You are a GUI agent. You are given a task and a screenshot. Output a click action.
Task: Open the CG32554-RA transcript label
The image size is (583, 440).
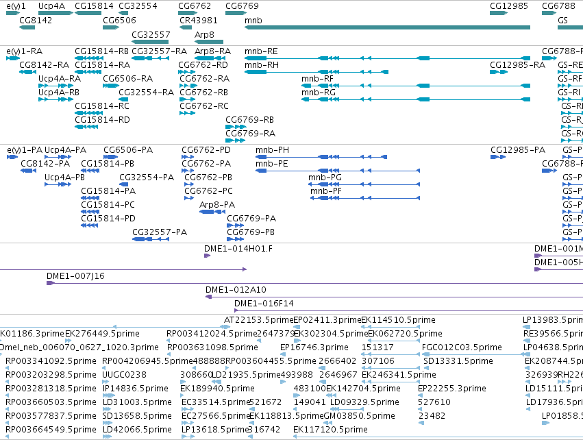click(x=146, y=93)
